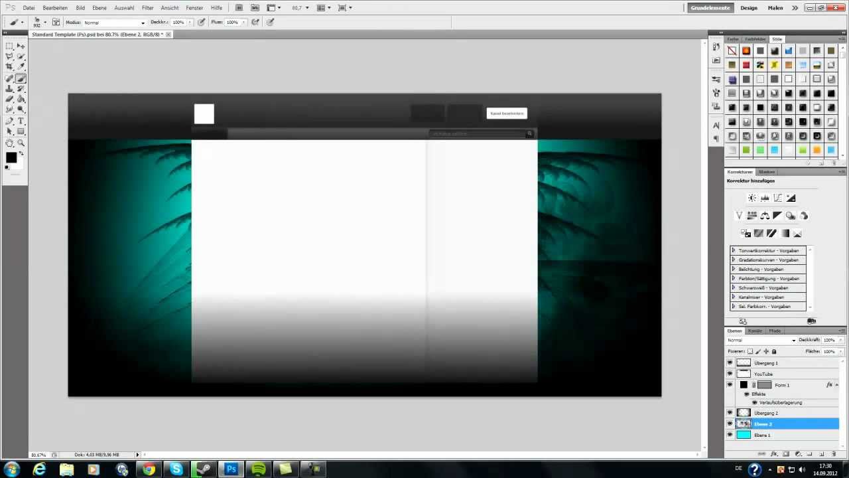This screenshot has width=849, height=478.
Task: Select the Ebene 1 cyan thumbnail
Action: point(744,436)
